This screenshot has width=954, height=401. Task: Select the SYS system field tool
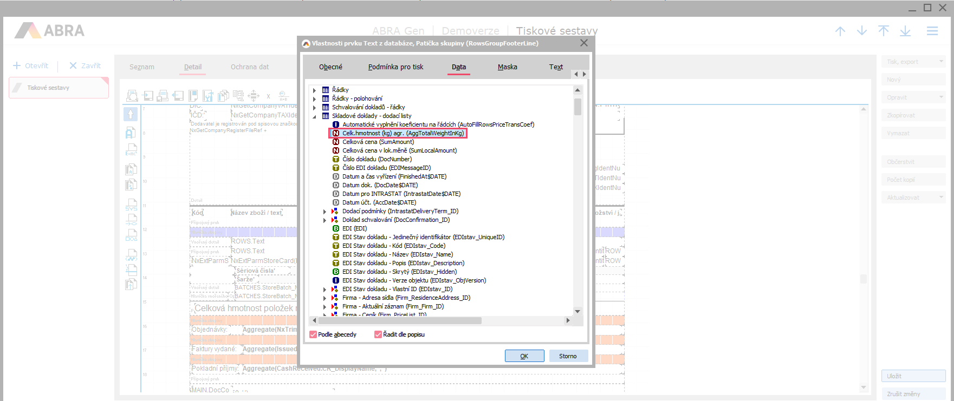coord(131,203)
